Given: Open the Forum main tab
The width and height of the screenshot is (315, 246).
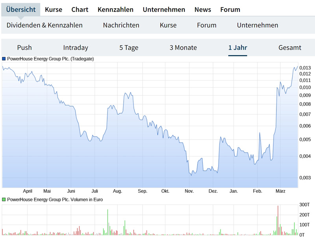Looking at the screenshot, I should pyautogui.click(x=230, y=9).
